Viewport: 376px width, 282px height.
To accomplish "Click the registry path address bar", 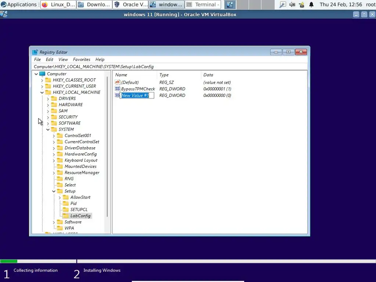I will 169,67.
